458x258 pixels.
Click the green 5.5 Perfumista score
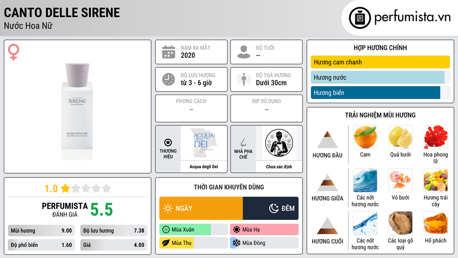coord(102,210)
